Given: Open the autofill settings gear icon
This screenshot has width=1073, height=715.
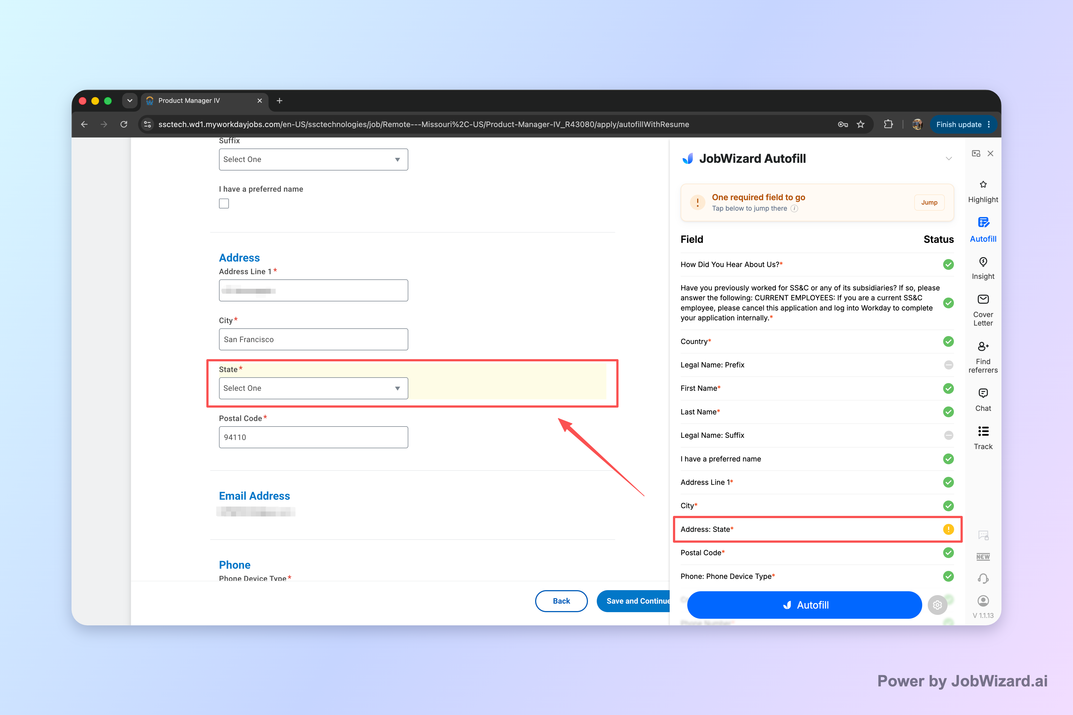Looking at the screenshot, I should pyautogui.click(x=938, y=605).
